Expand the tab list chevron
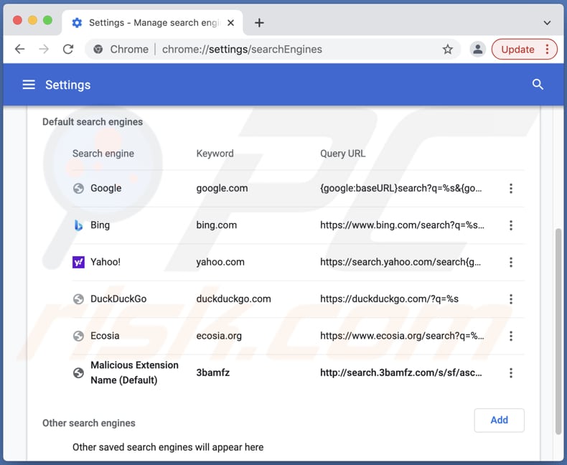This screenshot has height=465, width=567. point(547,23)
